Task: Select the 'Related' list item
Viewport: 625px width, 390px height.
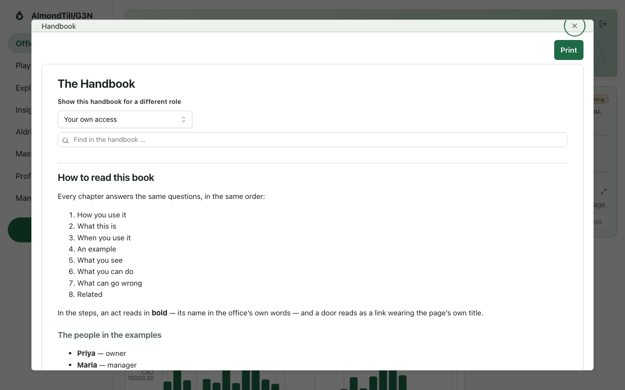Action: pyautogui.click(x=90, y=294)
